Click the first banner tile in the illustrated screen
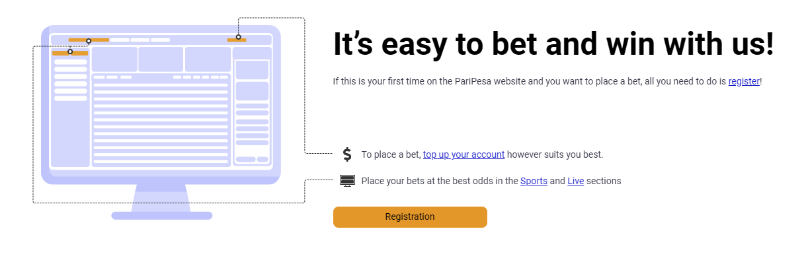Viewport: 806px width, 266px height. [x=114, y=59]
